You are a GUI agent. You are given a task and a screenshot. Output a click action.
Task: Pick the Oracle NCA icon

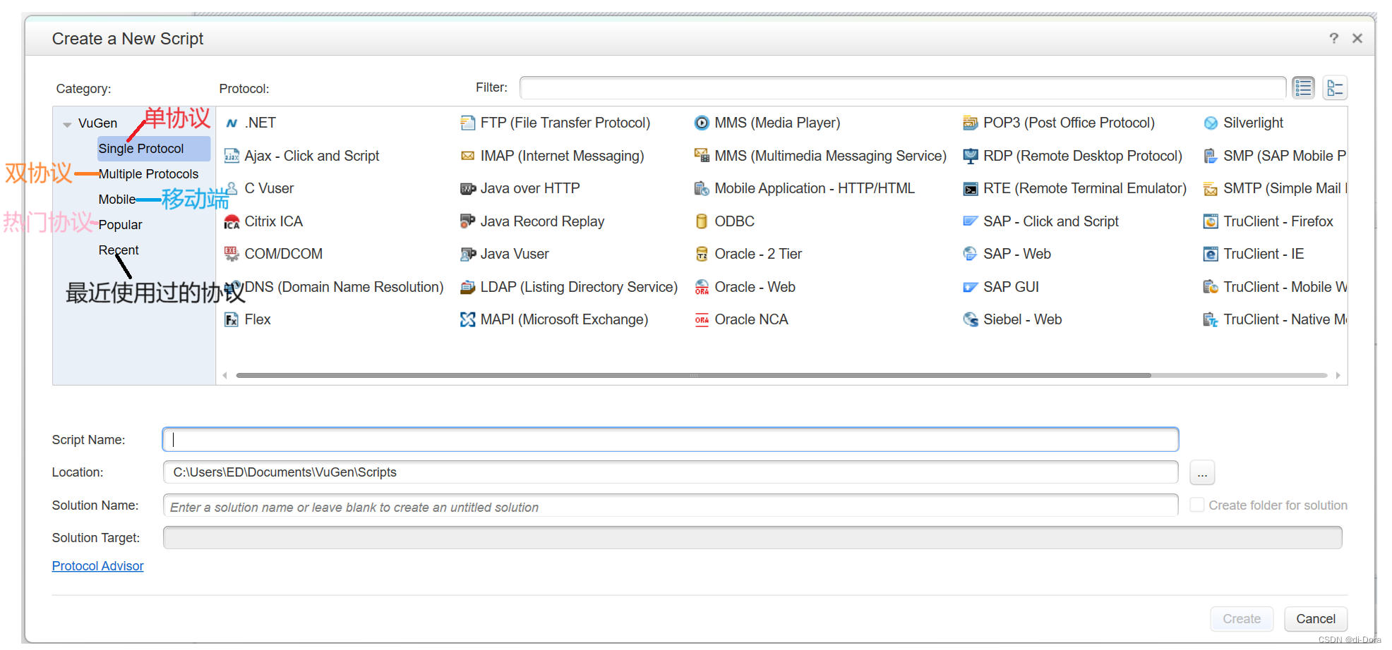point(702,319)
